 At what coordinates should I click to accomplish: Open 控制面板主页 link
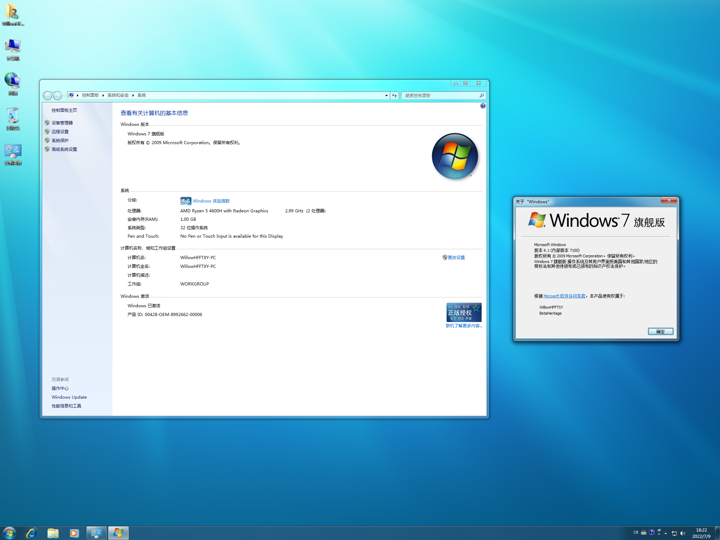click(x=64, y=110)
